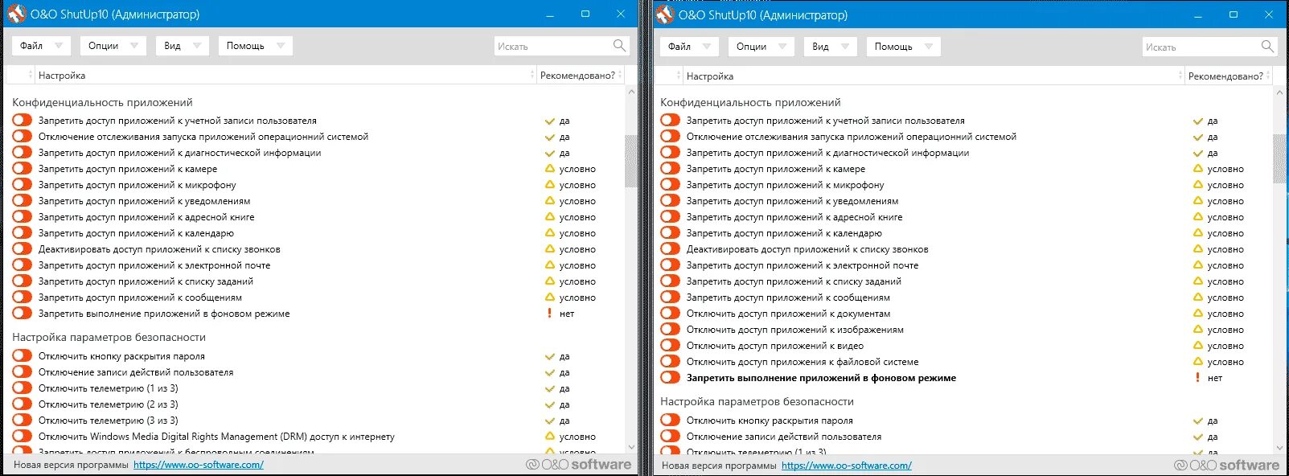Sort by Настройка column header in left window

(x=284, y=75)
